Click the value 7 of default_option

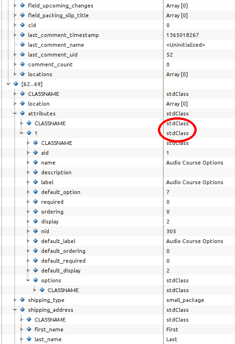pyautogui.click(x=168, y=192)
